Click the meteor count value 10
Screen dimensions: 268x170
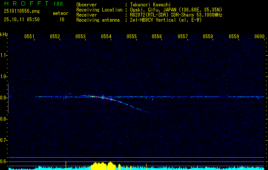[x=62, y=20]
